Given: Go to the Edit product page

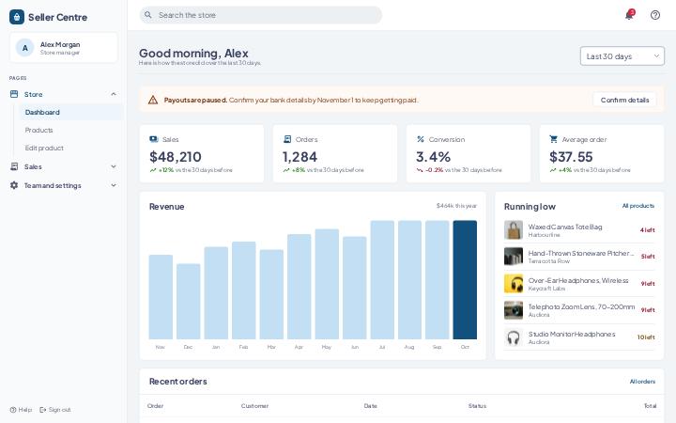Looking at the screenshot, I should pyautogui.click(x=44, y=149).
